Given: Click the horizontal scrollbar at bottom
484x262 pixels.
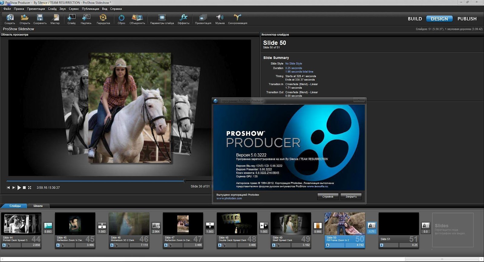Looking at the screenshot, I should 442,259.
